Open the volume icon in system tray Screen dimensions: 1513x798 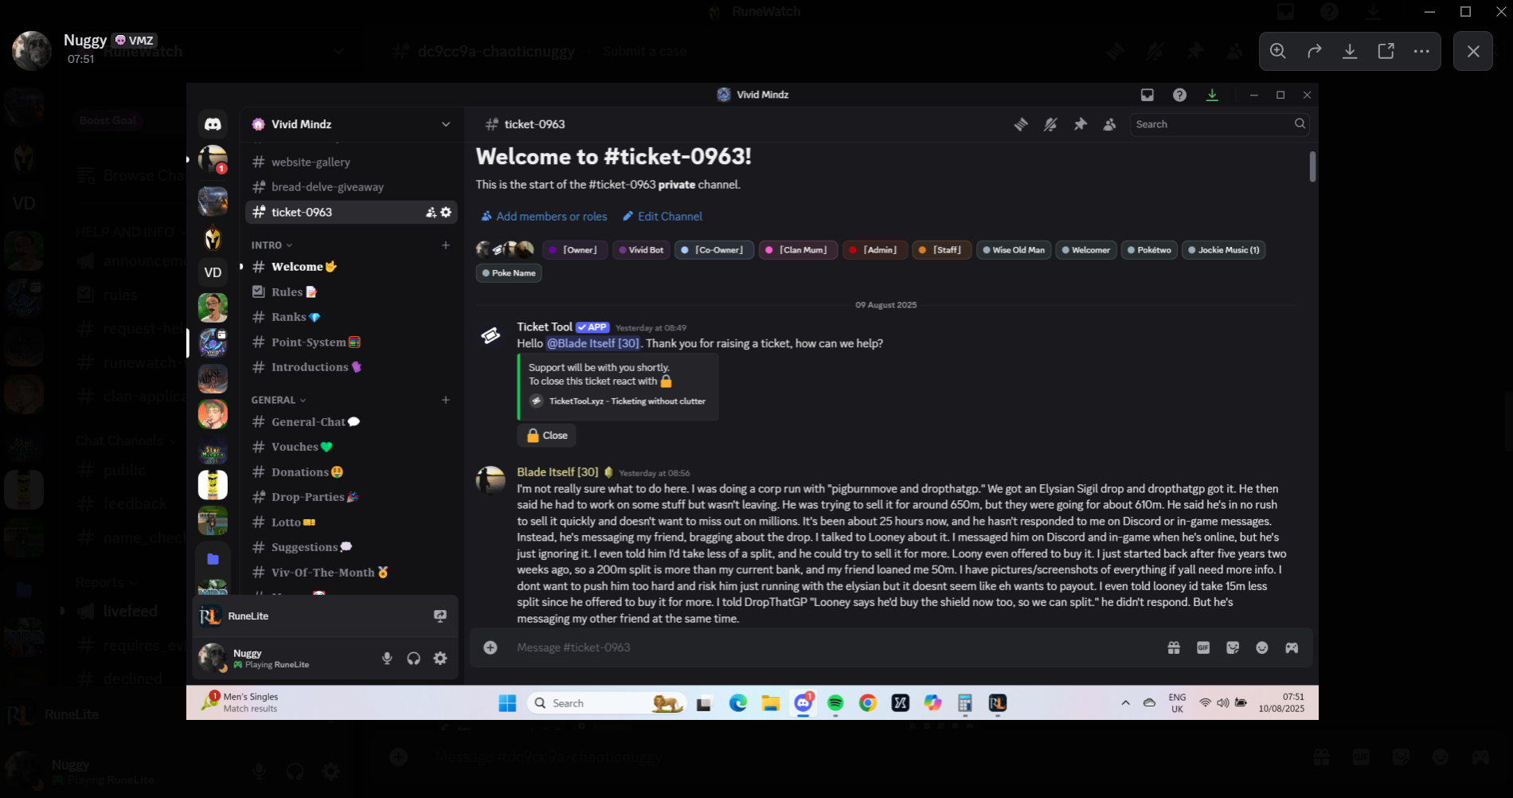pos(1223,703)
